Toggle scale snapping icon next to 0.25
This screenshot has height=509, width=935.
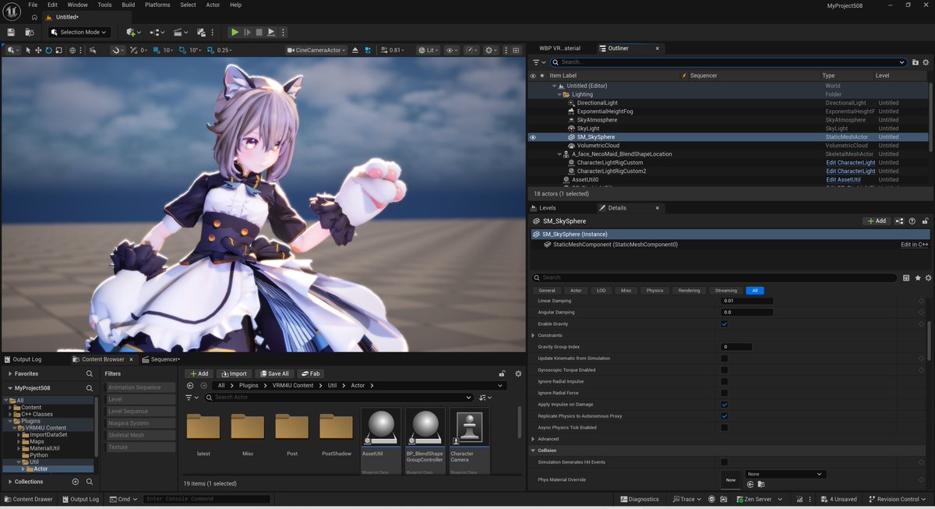click(x=210, y=50)
